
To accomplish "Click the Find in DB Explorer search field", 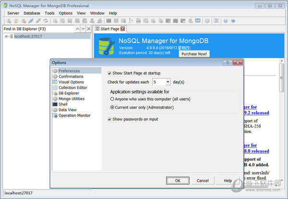I will (x=38, y=29).
